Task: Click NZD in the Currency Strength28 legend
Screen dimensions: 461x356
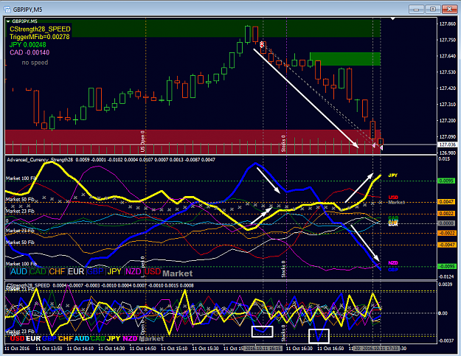Action: [134, 271]
